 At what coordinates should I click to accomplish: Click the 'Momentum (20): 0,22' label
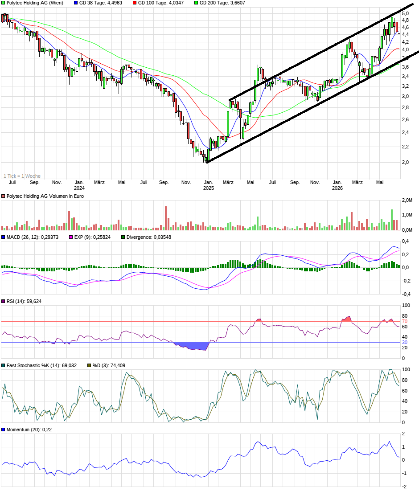click(x=29, y=430)
